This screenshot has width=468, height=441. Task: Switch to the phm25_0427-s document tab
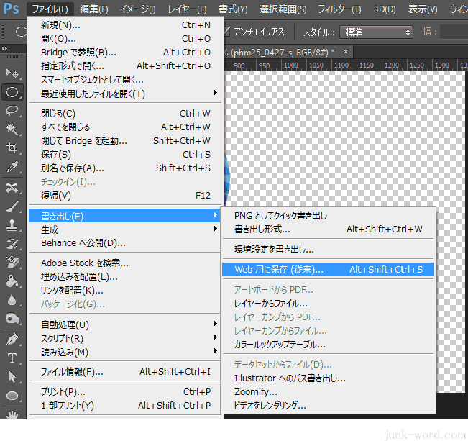coord(279,53)
